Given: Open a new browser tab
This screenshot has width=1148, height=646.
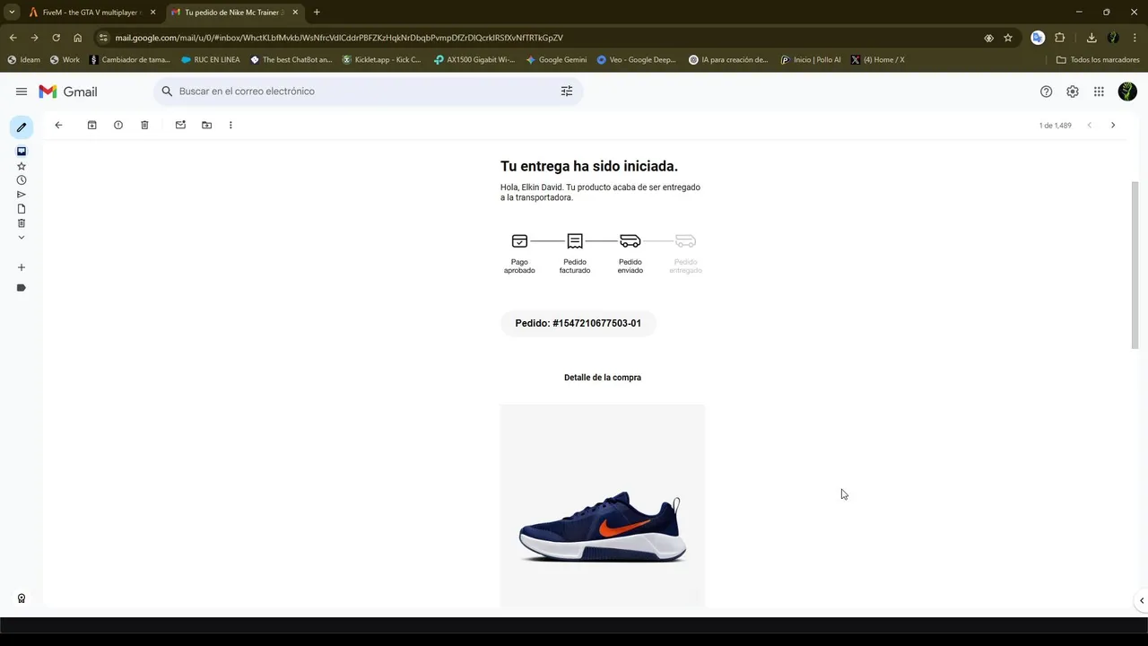Looking at the screenshot, I should pyautogui.click(x=317, y=13).
